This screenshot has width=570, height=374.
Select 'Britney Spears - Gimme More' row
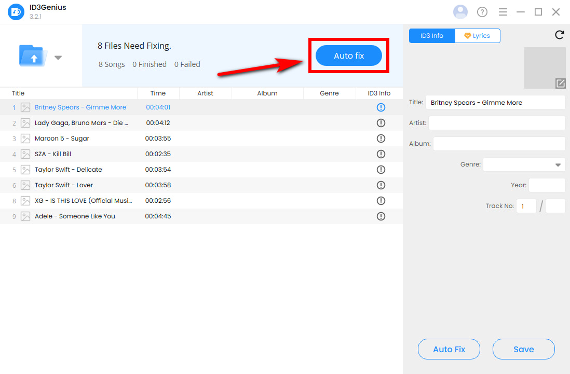click(x=201, y=107)
